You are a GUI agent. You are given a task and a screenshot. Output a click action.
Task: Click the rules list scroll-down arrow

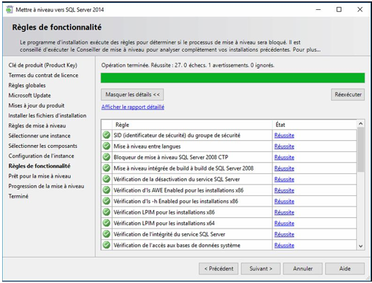(361, 246)
